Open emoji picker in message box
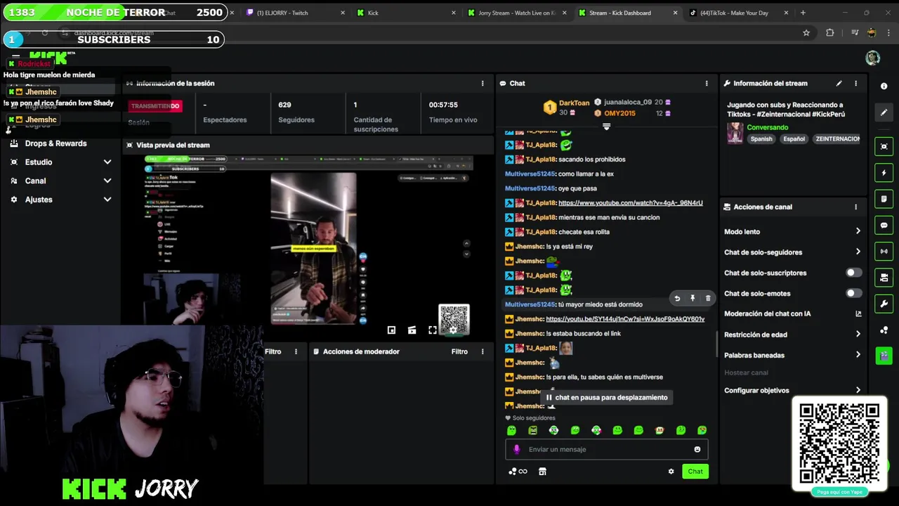 [x=697, y=449]
